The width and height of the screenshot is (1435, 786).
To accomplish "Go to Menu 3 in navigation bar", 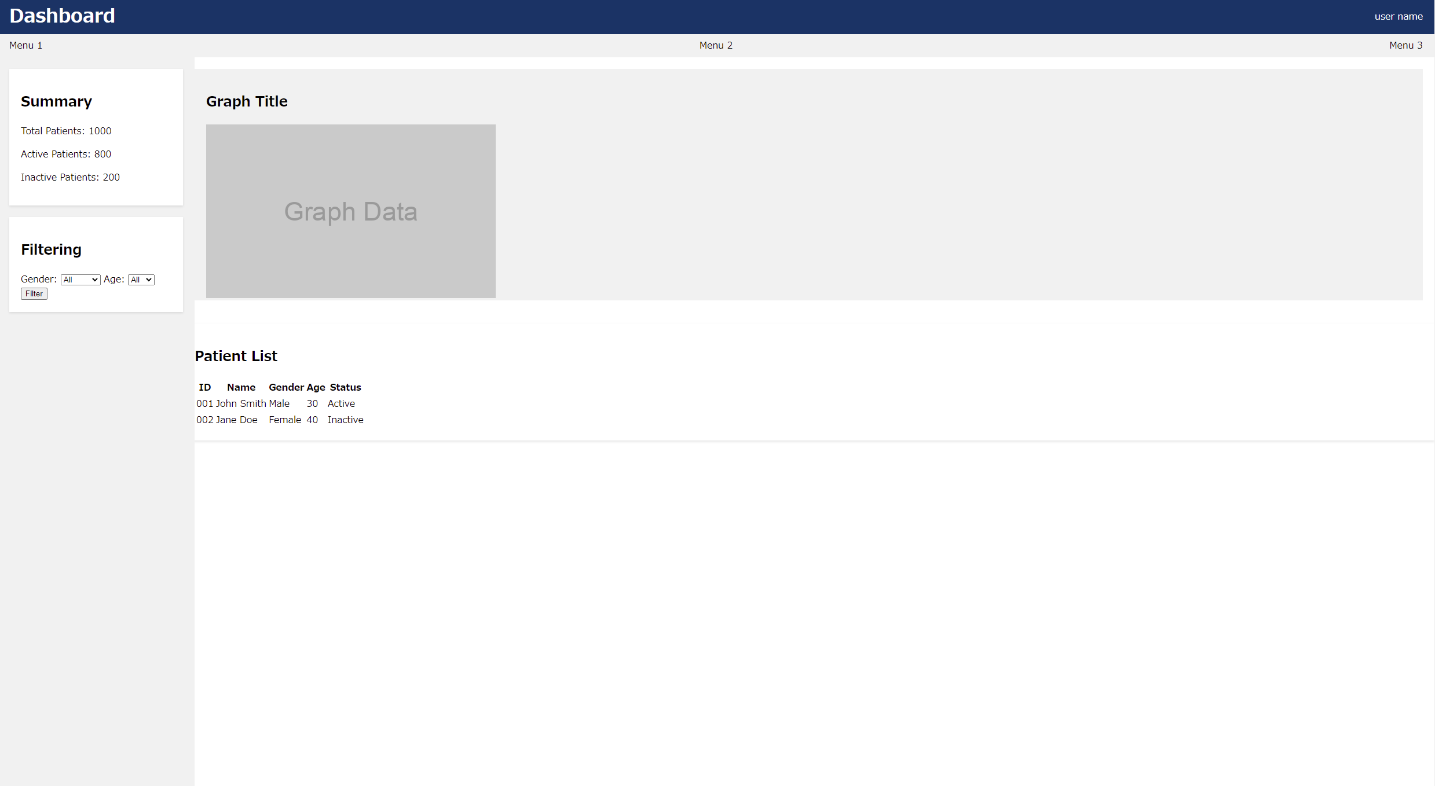I will [1405, 45].
